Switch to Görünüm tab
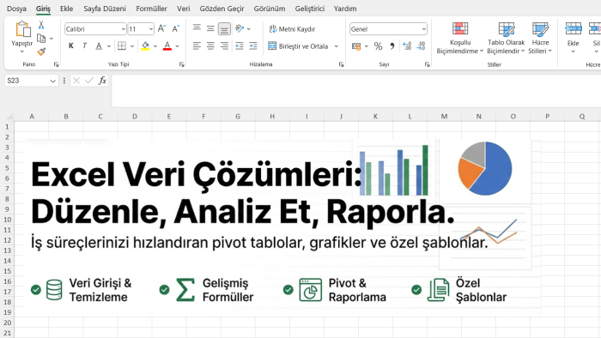The image size is (601, 338). (270, 9)
